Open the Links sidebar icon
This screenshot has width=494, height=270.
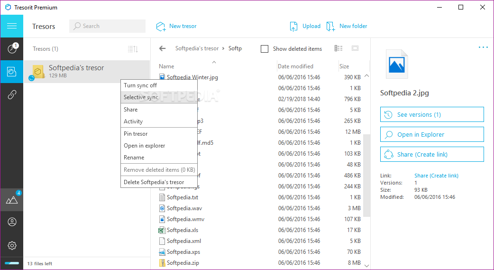12,94
